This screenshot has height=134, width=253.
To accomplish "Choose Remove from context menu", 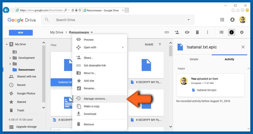I will tap(100, 124).
